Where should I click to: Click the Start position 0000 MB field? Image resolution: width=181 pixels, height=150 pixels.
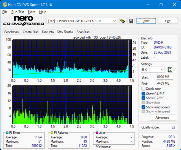165,77
